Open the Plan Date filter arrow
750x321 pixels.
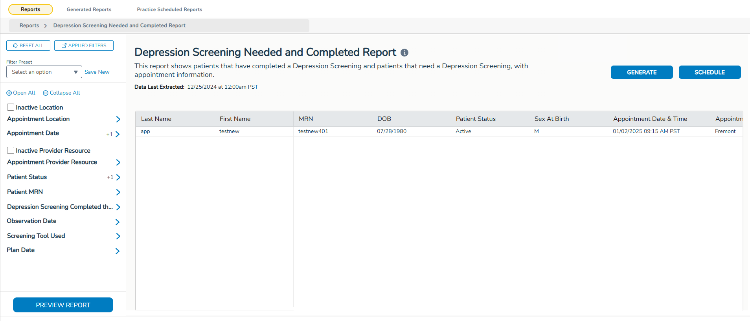[118, 251]
